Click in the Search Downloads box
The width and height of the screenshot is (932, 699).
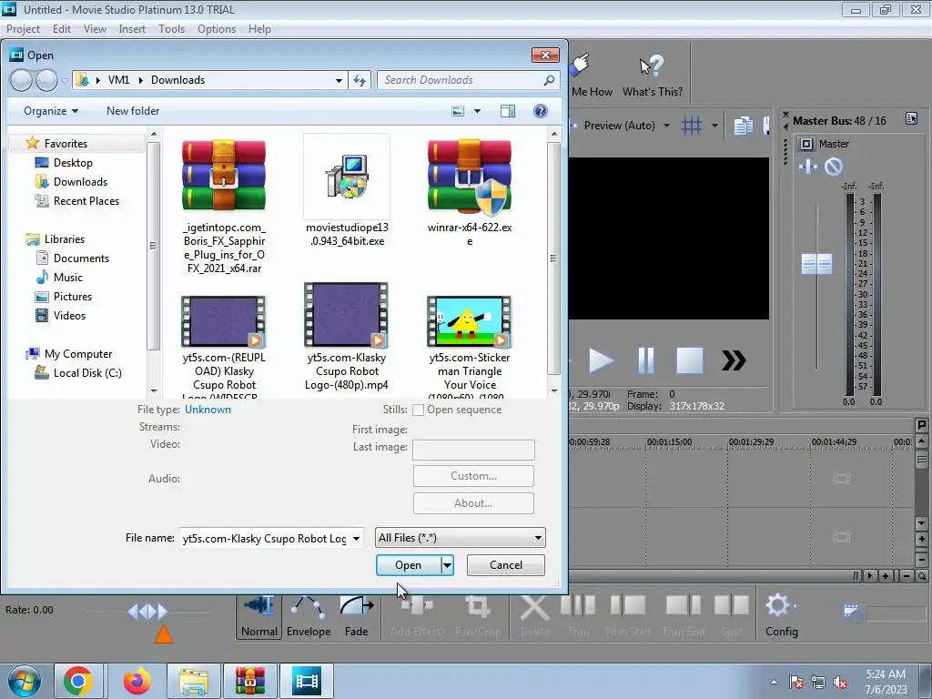pyautogui.click(x=469, y=80)
